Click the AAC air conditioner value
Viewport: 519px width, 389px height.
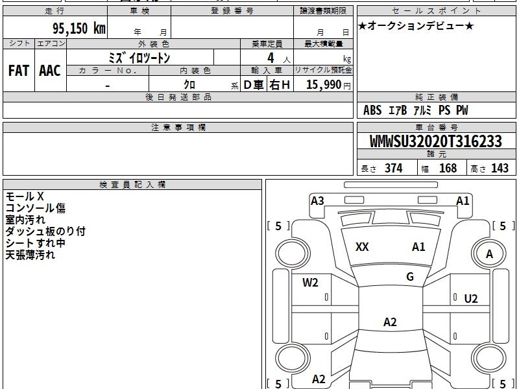pos(50,71)
